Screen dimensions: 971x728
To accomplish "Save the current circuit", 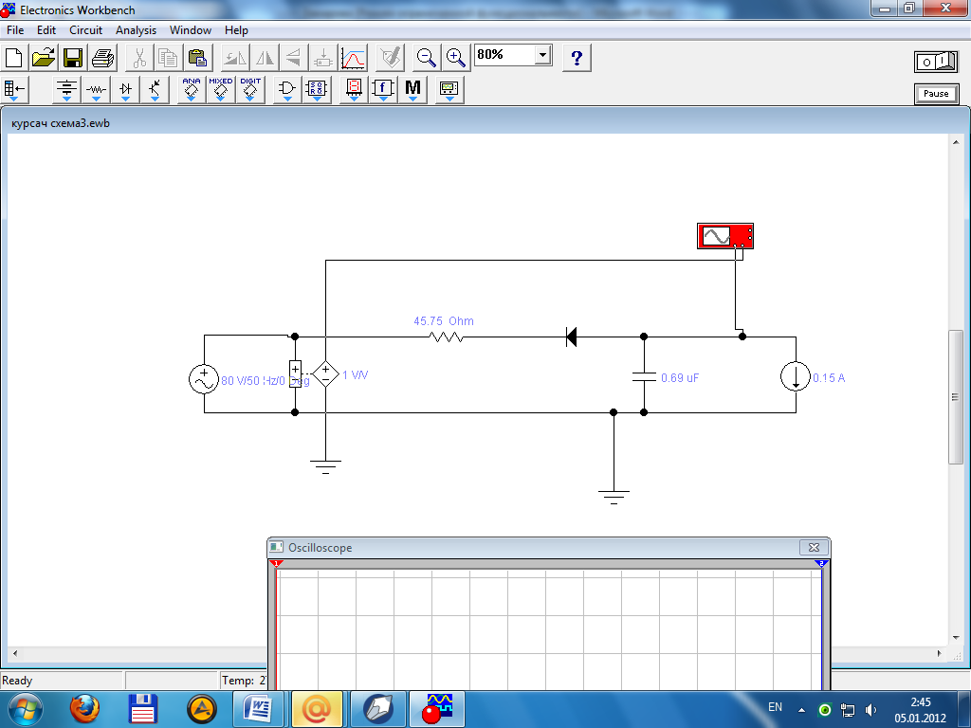I will coord(72,58).
